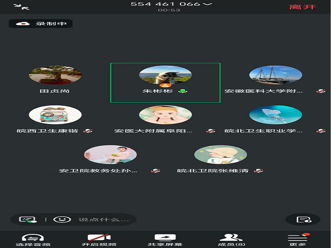The height and width of the screenshot is (248, 331).
Task: Click the red 离开 leave button
Action: click(x=302, y=7)
